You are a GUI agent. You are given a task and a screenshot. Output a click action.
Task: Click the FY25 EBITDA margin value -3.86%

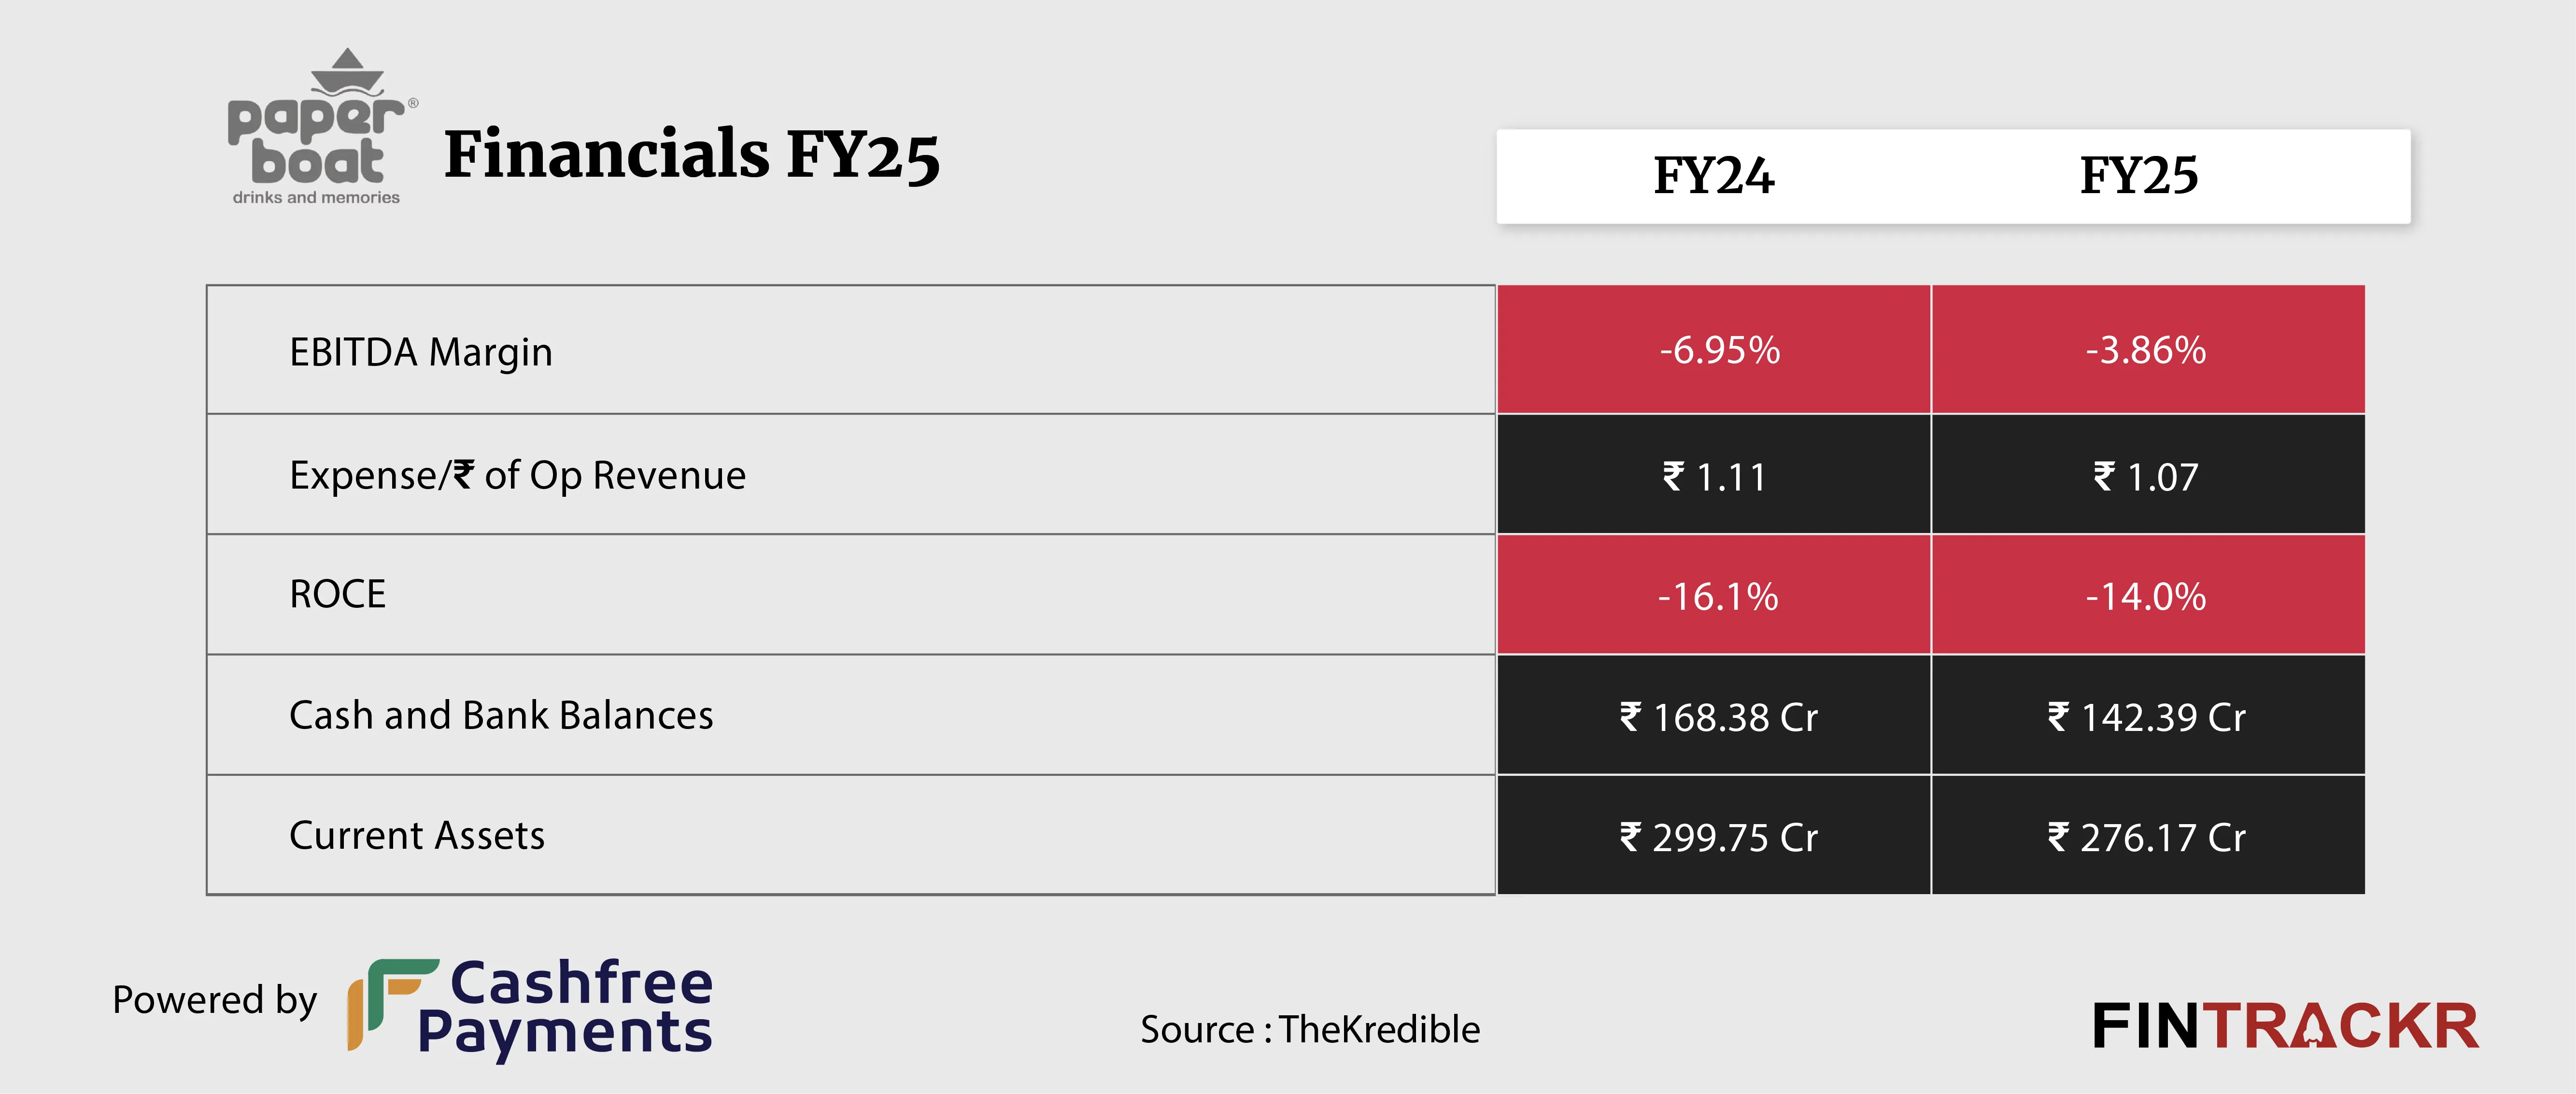tap(2145, 350)
